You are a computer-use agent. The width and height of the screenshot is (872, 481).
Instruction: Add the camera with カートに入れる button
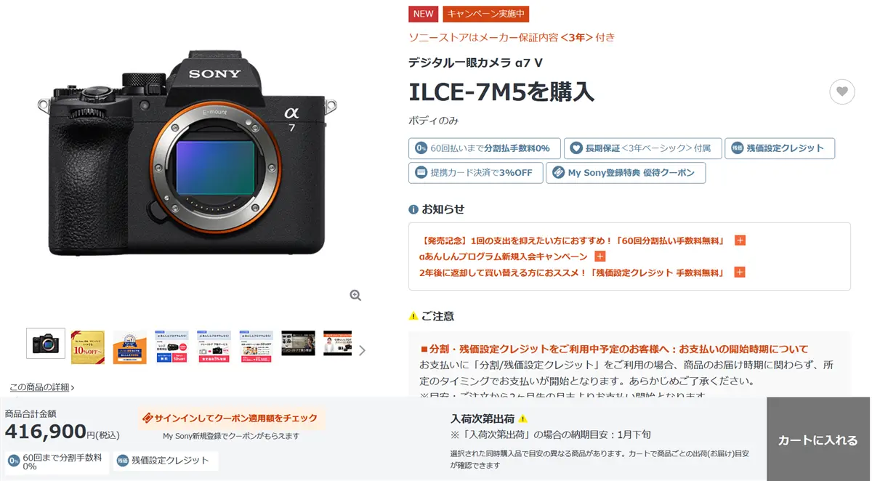[818, 439]
